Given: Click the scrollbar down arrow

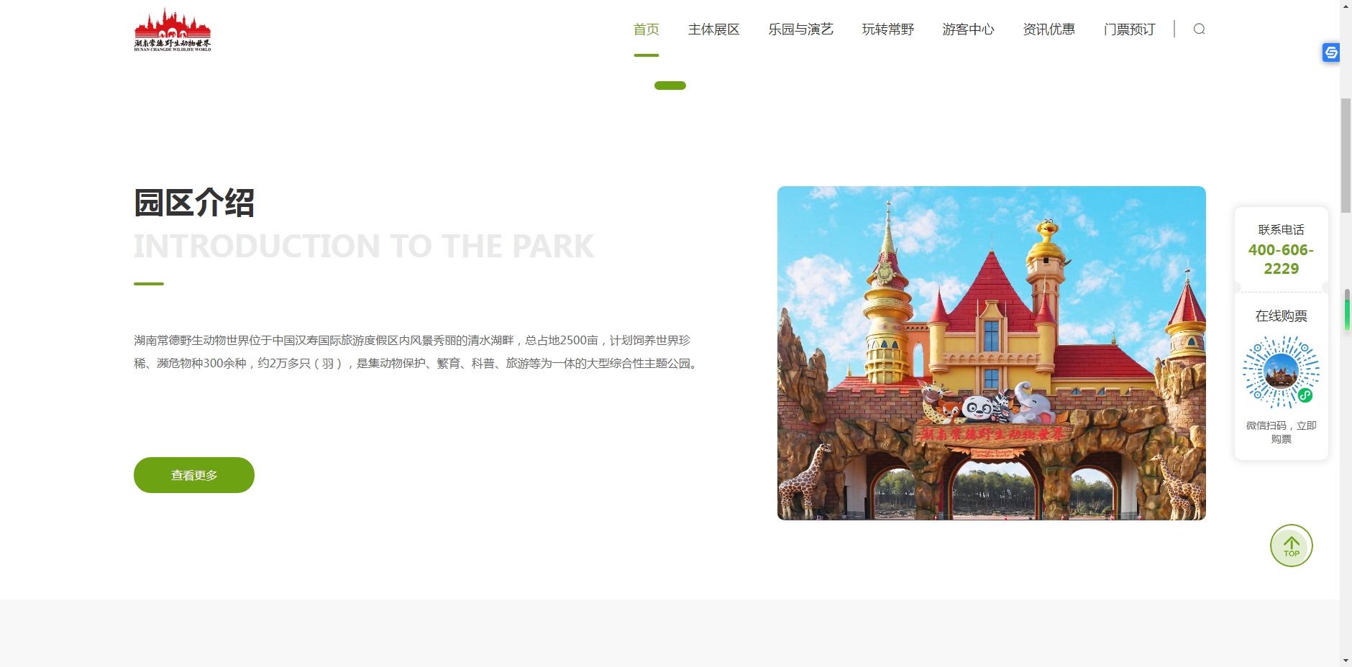Looking at the screenshot, I should tap(1346, 661).
